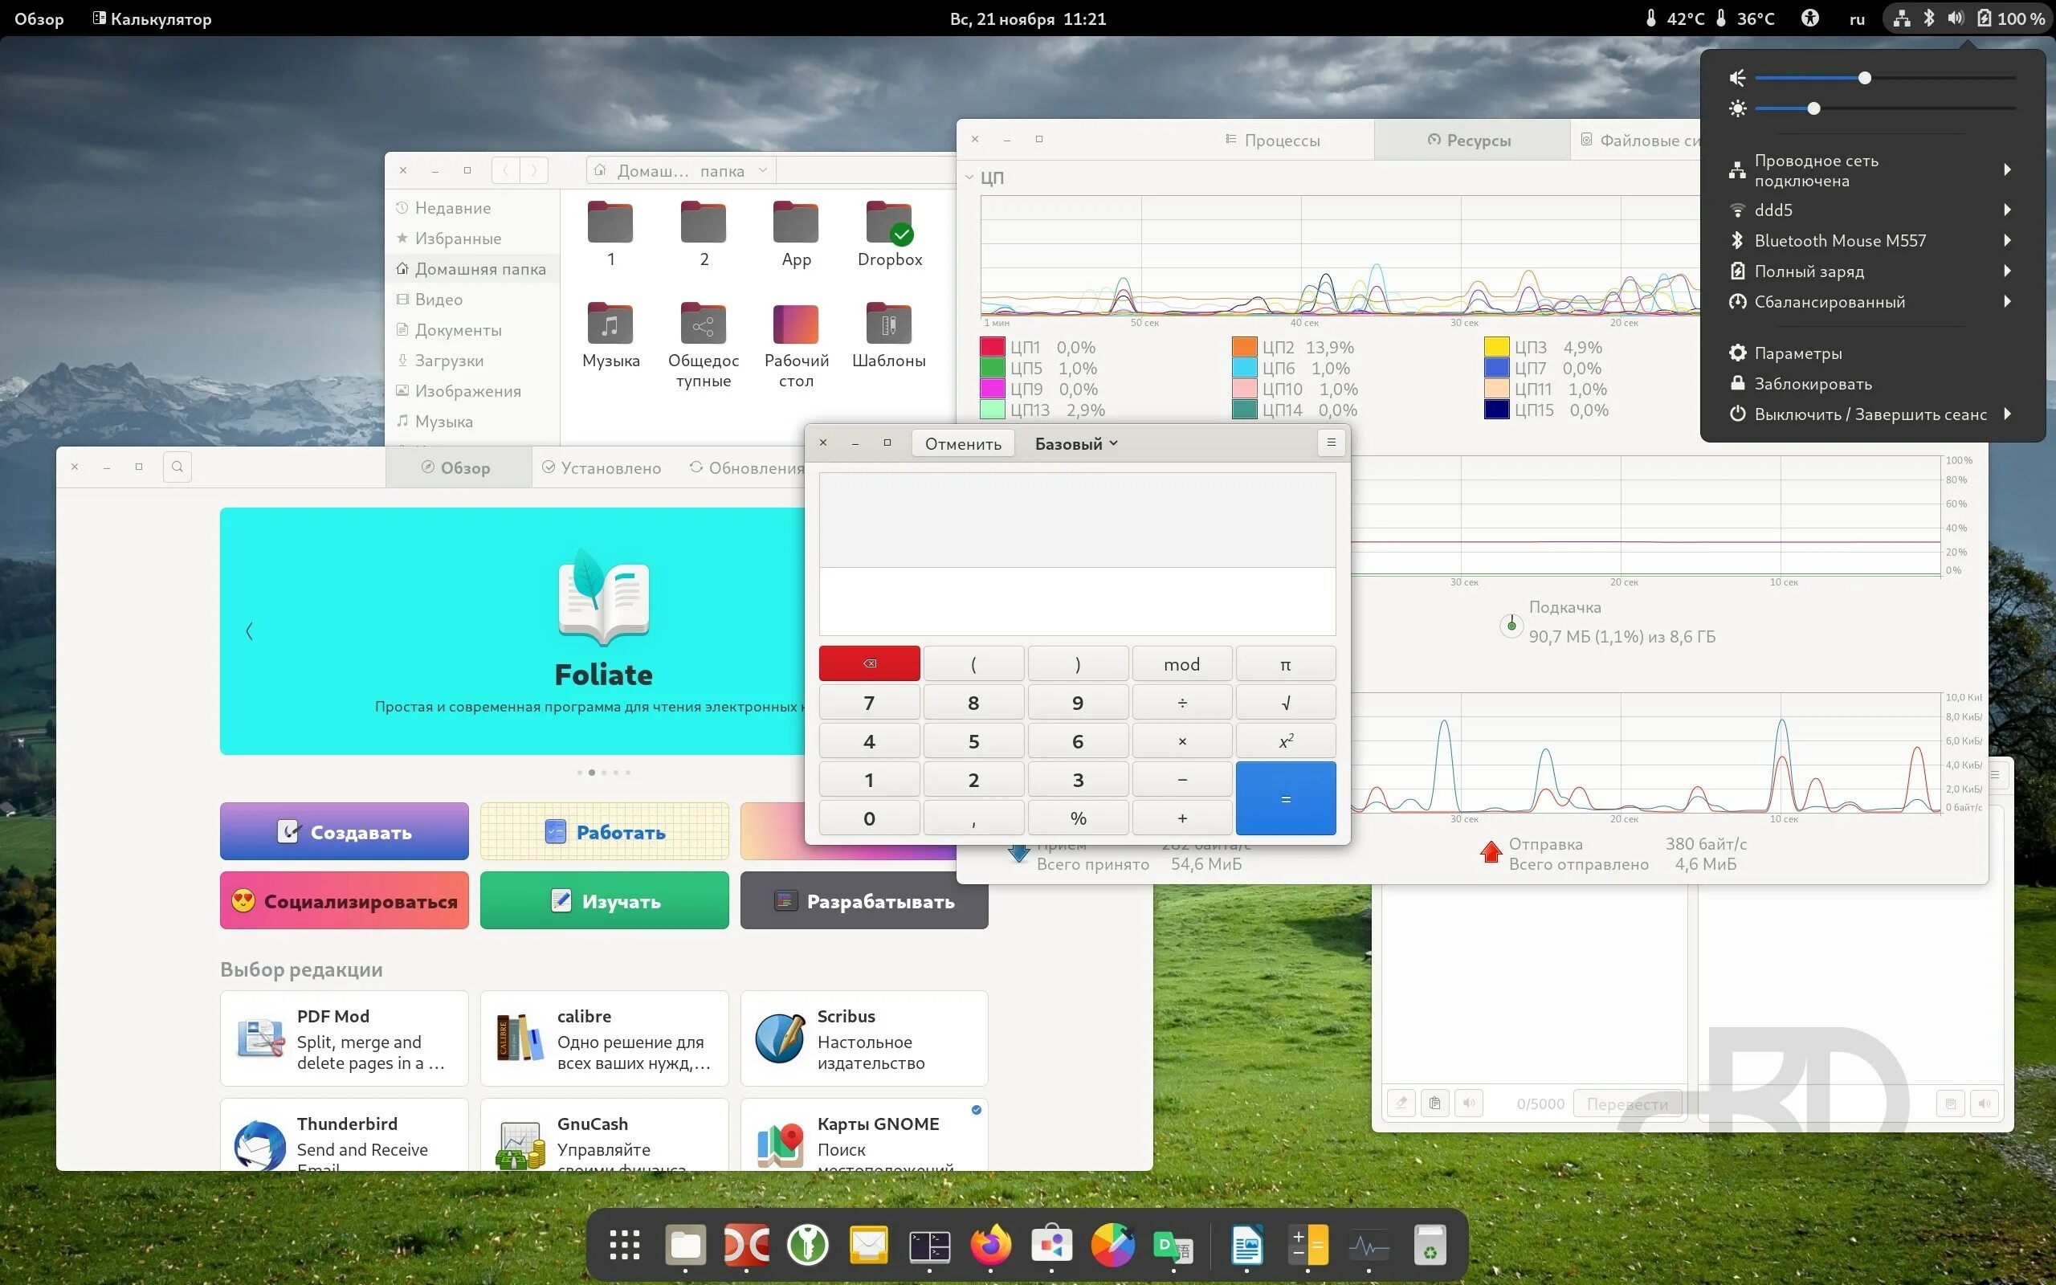This screenshot has height=1285, width=2056.
Task: Click the mute speaker icon in system menu
Action: pyautogui.click(x=1737, y=78)
